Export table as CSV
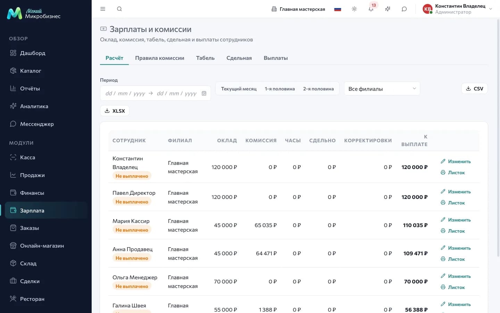This screenshot has width=500, height=313. tap(474, 89)
